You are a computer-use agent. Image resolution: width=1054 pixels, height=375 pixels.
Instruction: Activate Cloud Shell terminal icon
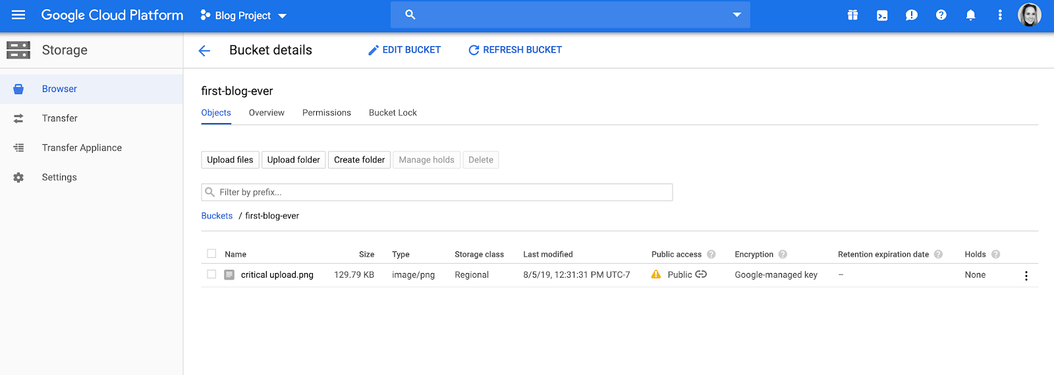882,15
